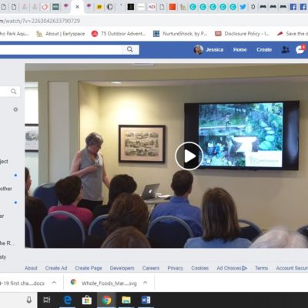Screen dimensions: 308x308
Task: Open the Messenger notifications icon
Action: point(300,49)
